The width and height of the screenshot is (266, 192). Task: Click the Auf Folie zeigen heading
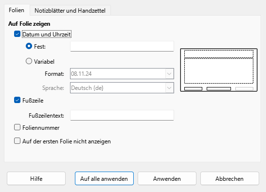tap(29, 24)
